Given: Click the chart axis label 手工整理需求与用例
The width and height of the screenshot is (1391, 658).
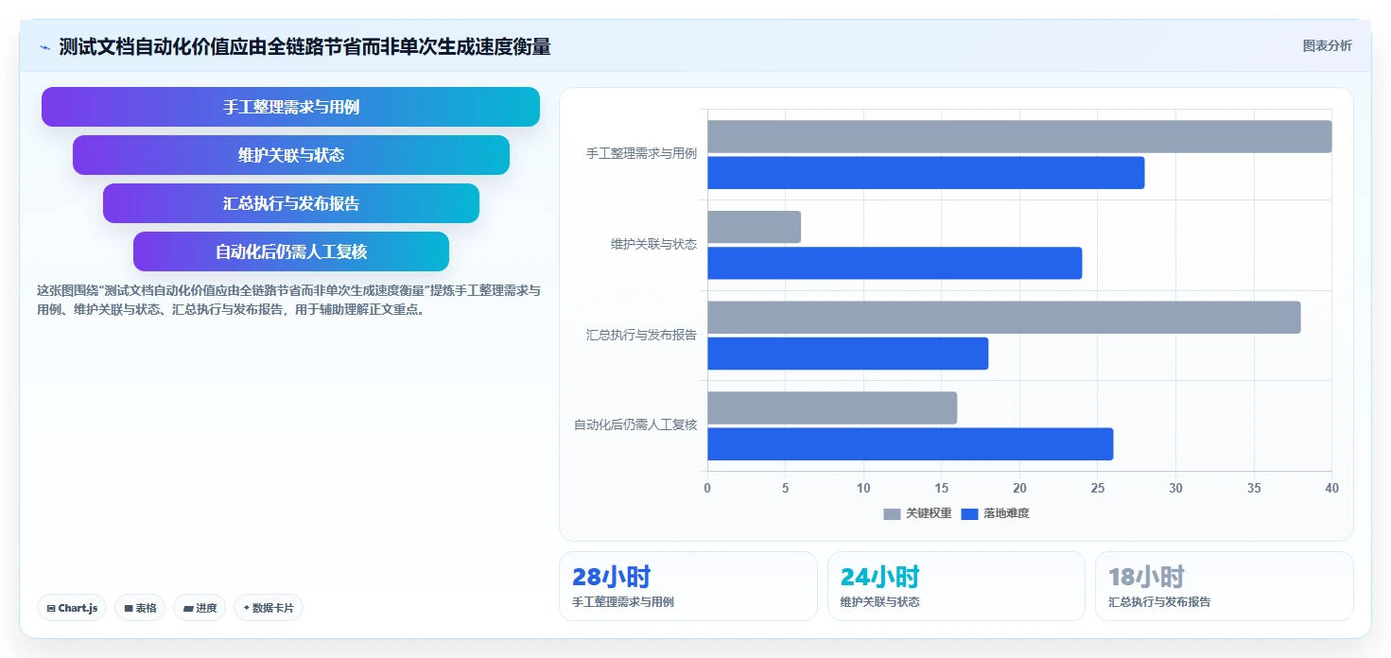Looking at the screenshot, I should point(641,154).
